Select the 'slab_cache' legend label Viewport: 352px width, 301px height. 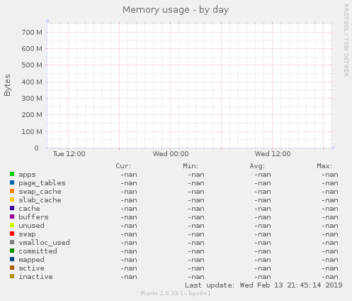tap(40, 200)
